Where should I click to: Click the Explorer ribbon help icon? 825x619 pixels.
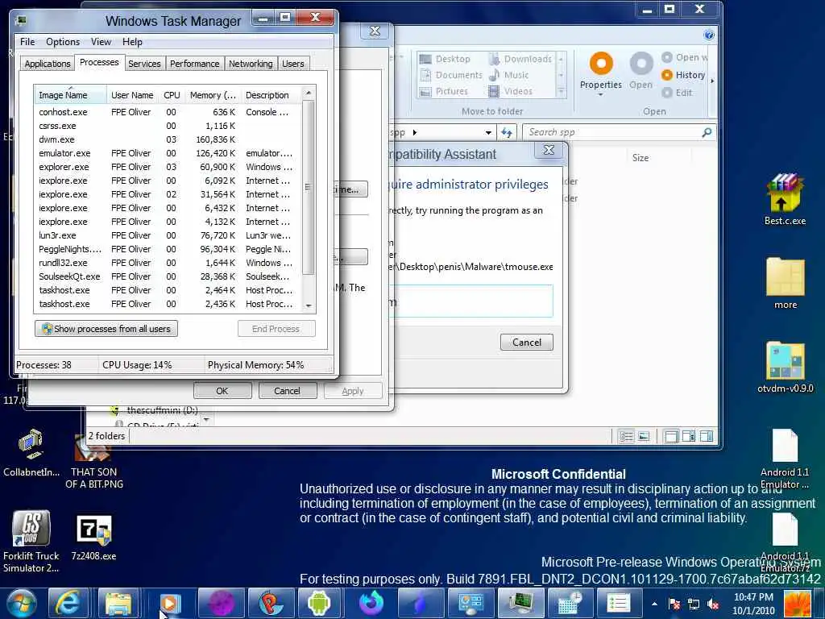coord(709,35)
